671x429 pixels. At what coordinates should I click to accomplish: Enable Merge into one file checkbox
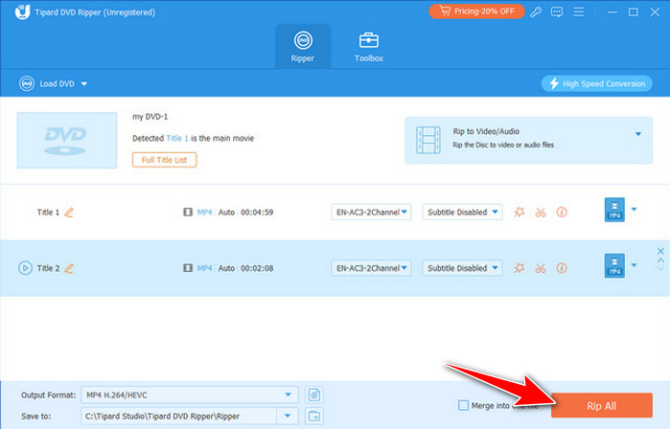[465, 405]
